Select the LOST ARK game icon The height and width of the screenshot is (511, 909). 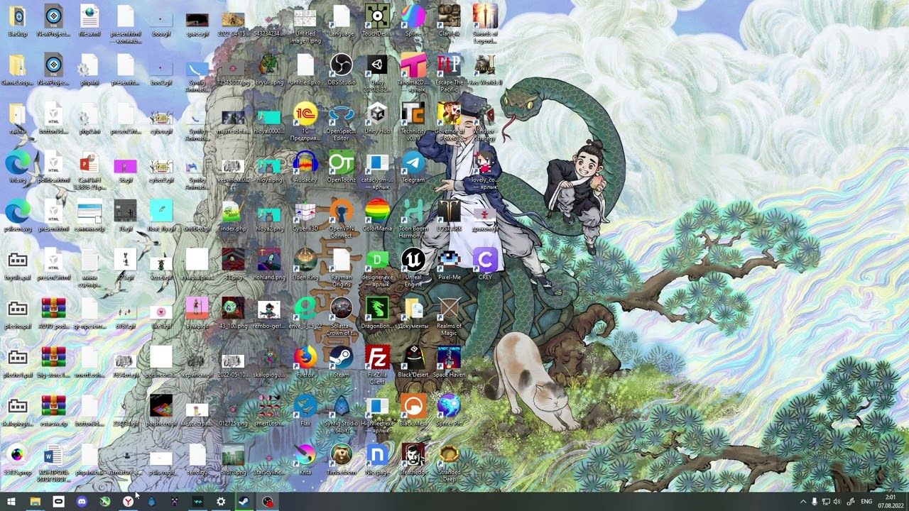449,215
